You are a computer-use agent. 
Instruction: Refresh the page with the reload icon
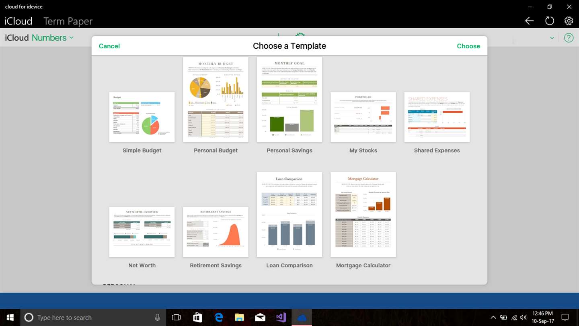point(549,21)
